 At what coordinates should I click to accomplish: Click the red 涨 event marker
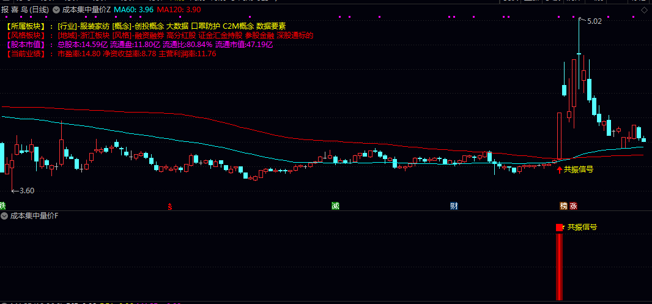pyautogui.click(x=574, y=206)
